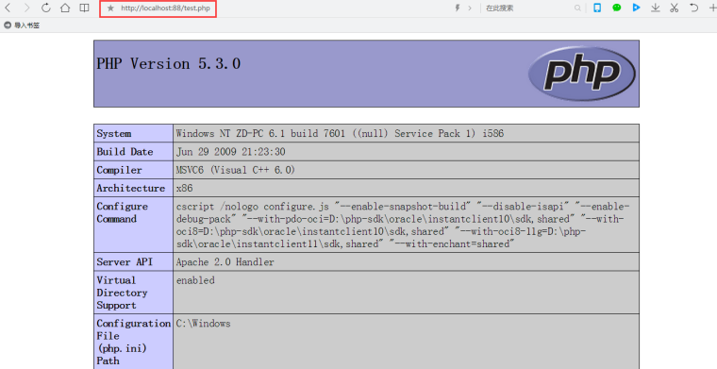Click the Configure Command label
The height and width of the screenshot is (369, 717).
coord(122,212)
